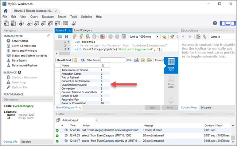Click the Data Export link

tap(19, 60)
